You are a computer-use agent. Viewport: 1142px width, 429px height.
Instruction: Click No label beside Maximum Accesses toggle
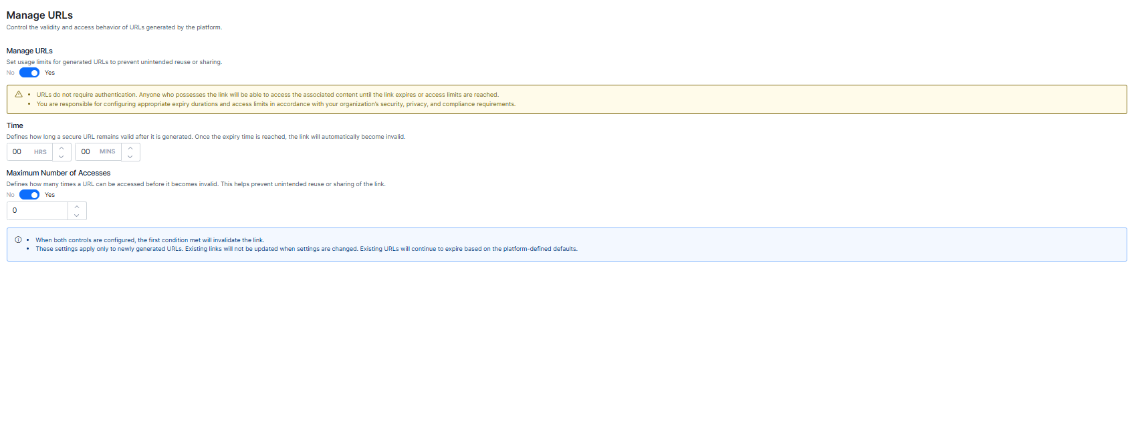pyautogui.click(x=11, y=195)
